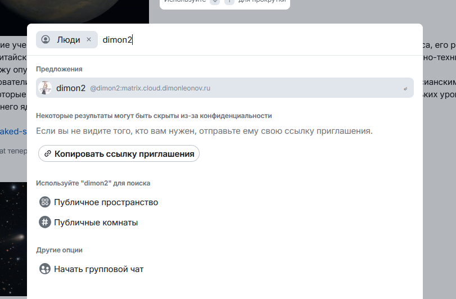Click the group chat people icon
The image size is (456, 299).
[45, 269]
